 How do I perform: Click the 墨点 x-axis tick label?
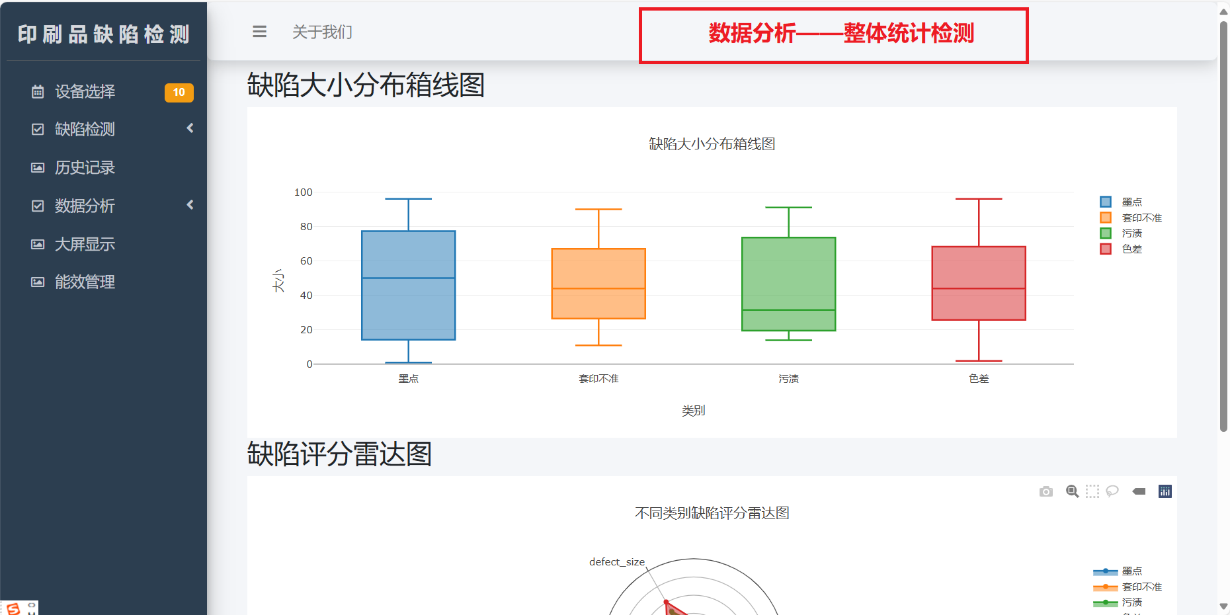[409, 379]
